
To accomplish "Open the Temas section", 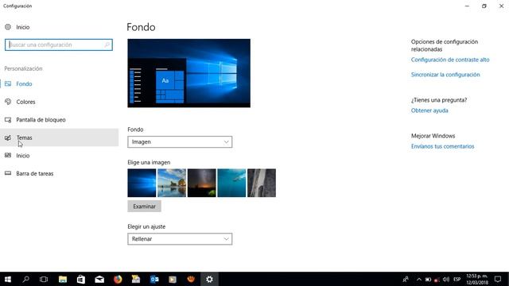I will 59,137.
